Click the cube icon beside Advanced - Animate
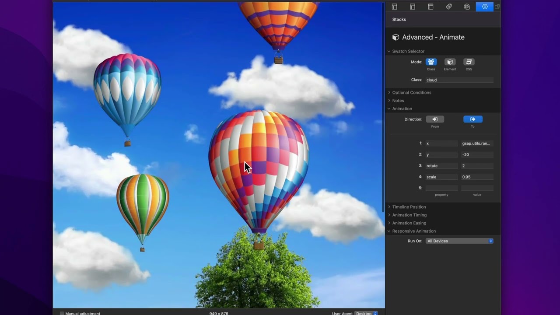 click(x=395, y=37)
